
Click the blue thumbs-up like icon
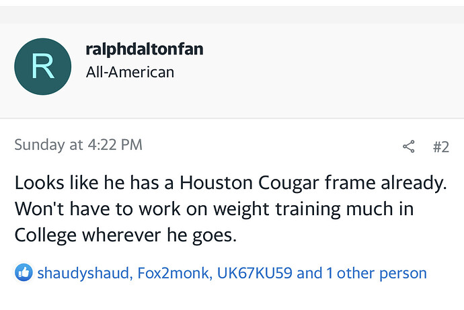tap(24, 272)
